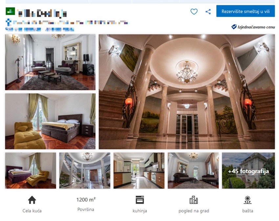Click the green rating badge beside title
This screenshot has height=221, width=279.
click(10, 11)
